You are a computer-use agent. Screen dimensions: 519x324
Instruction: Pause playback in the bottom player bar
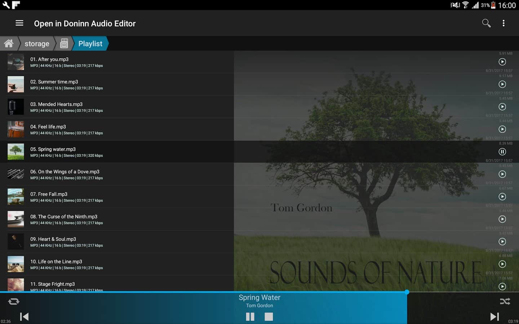tap(250, 316)
